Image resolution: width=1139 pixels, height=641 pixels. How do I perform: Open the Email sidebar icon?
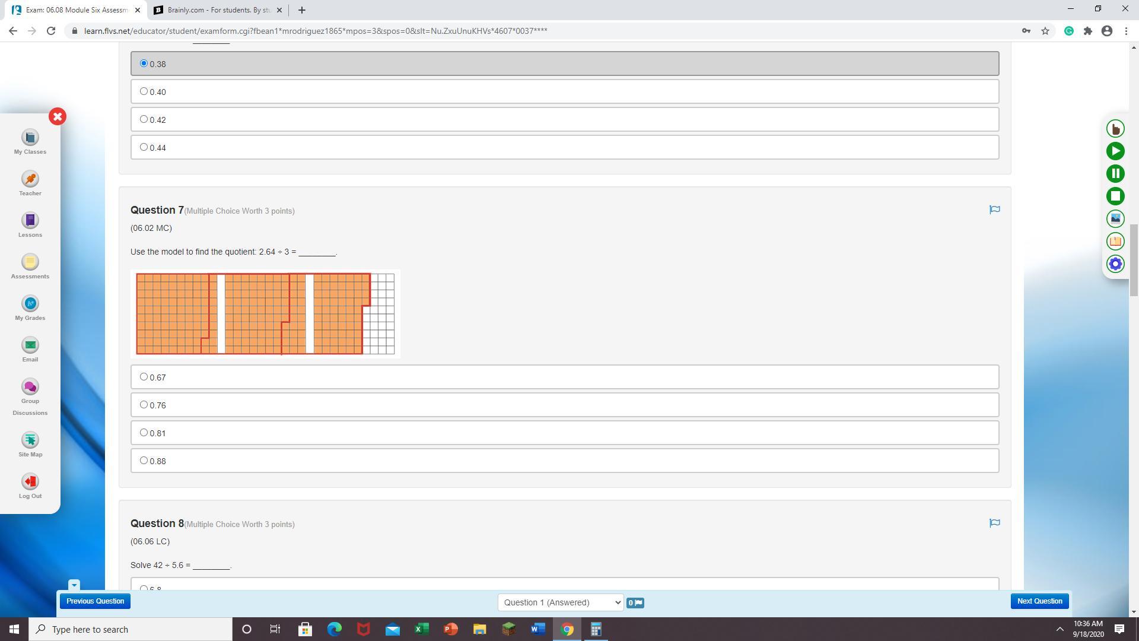tap(30, 346)
